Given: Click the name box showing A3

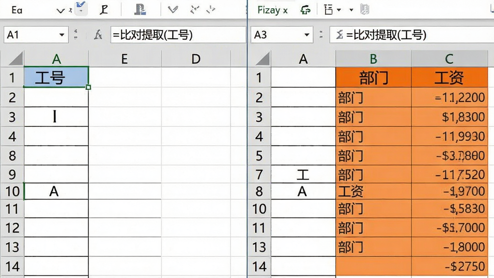Looking at the screenshot, I should click(x=282, y=35).
